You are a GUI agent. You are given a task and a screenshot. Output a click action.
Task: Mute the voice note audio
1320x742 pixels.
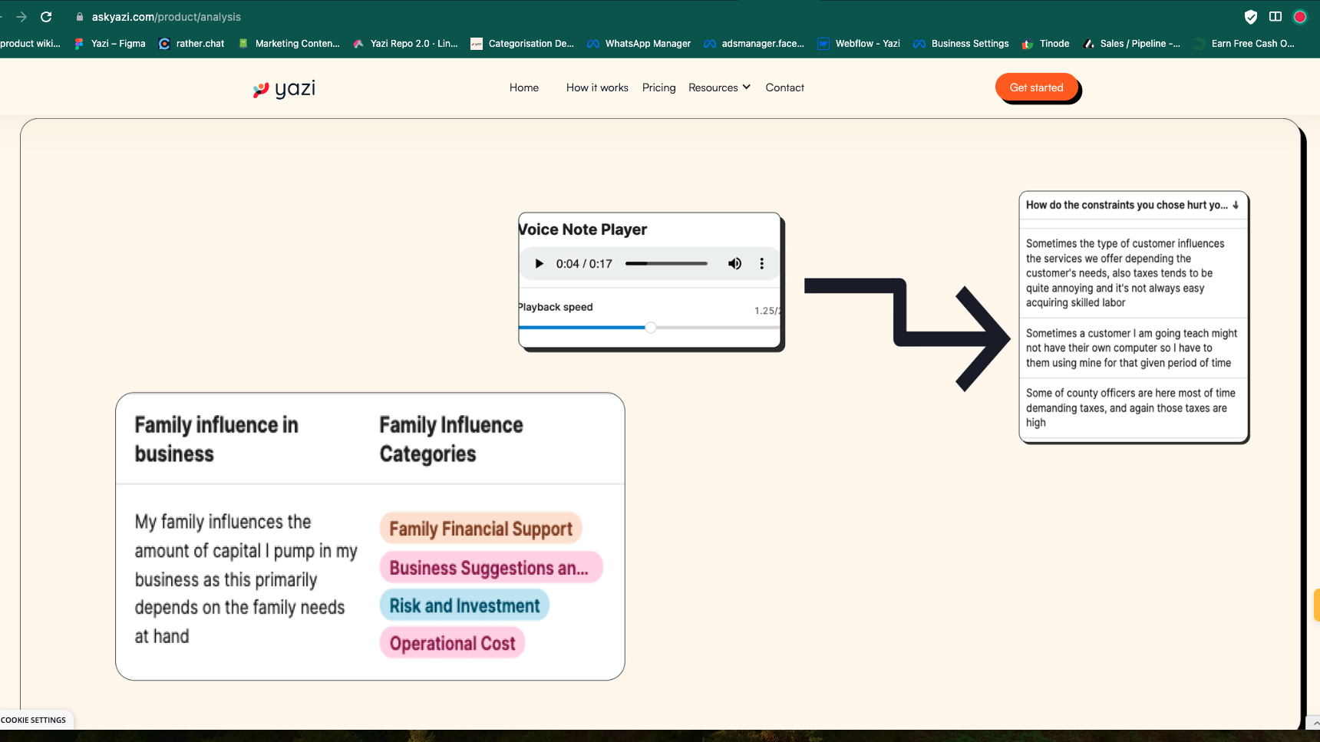pyautogui.click(x=734, y=264)
